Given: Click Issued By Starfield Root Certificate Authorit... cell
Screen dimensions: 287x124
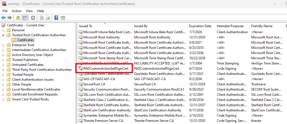Looking at the screenshot, I should 159,105.
